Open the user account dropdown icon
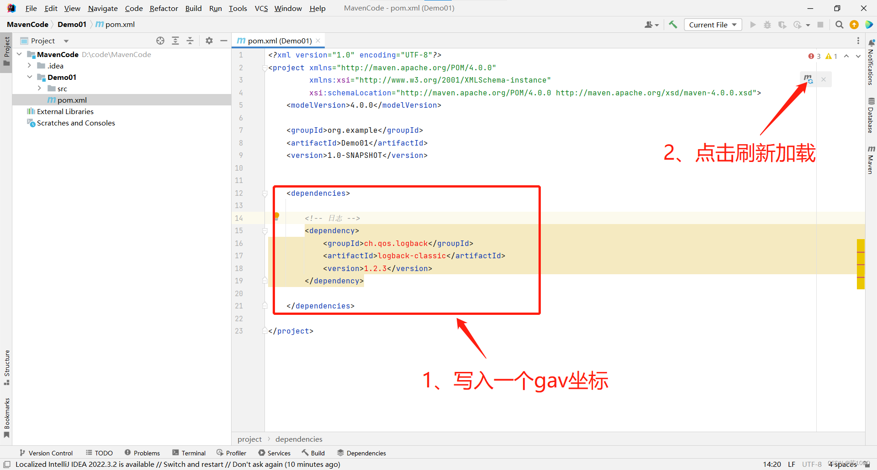 point(651,25)
